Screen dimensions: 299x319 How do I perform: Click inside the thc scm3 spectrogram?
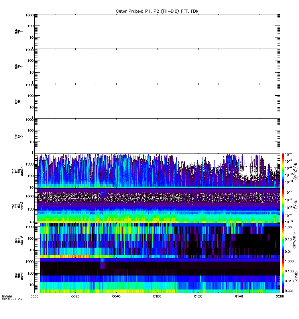[157, 205]
